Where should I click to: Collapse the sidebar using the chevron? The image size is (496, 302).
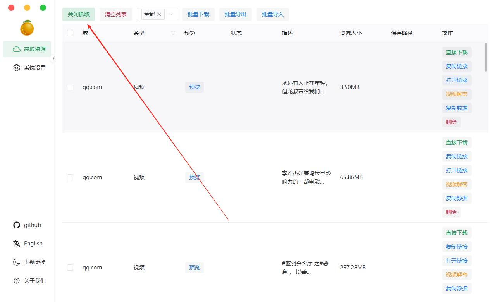(x=54, y=58)
